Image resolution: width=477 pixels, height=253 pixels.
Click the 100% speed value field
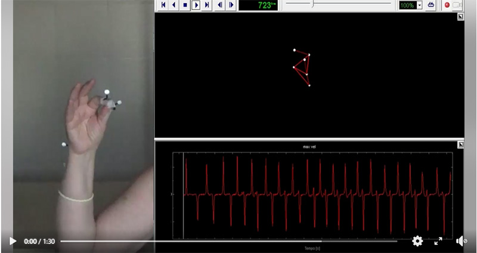pos(408,5)
